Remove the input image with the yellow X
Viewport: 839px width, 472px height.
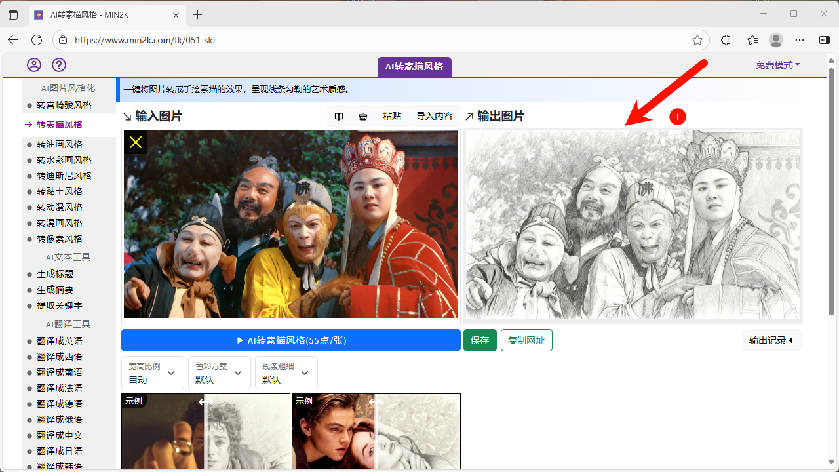136,142
